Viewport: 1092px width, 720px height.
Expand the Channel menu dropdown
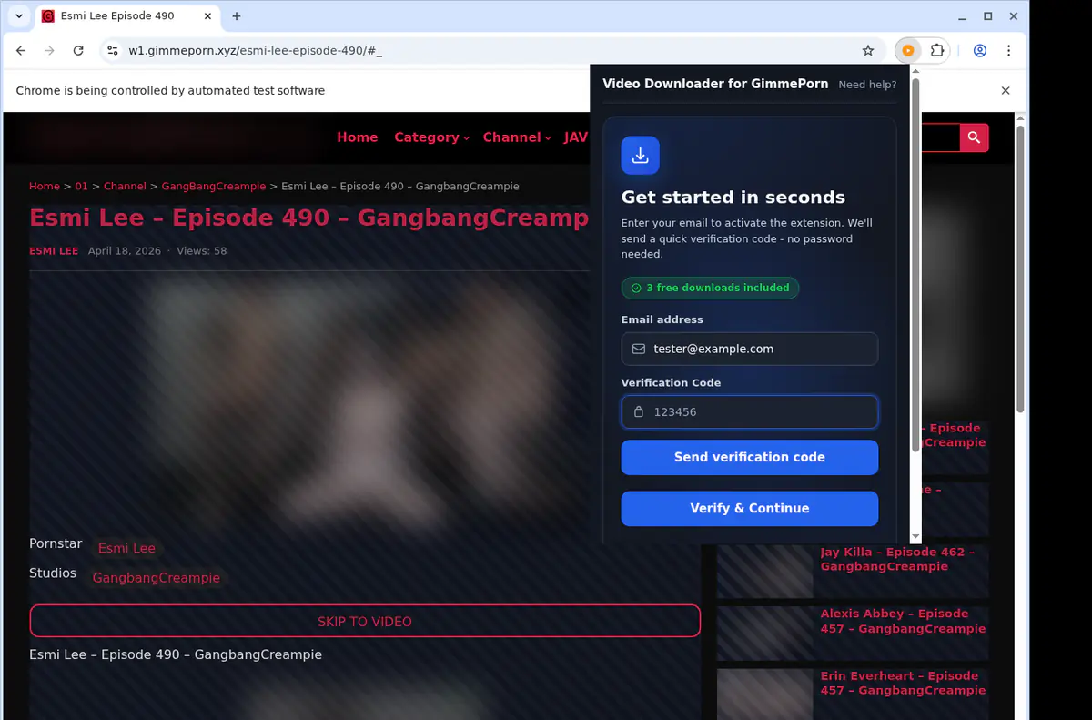[517, 137]
